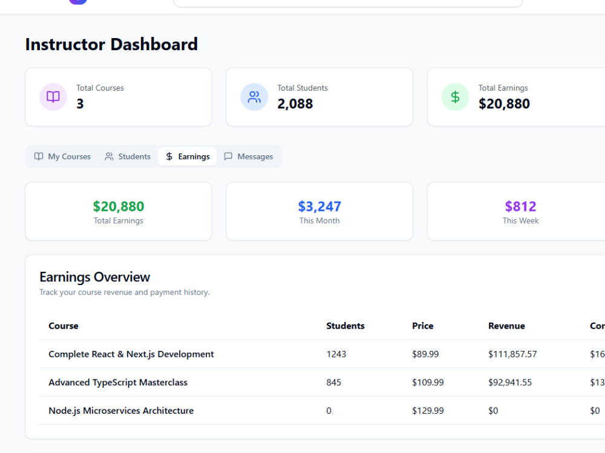This screenshot has height=453, width=605.
Task: Select Advanced TypeScript Masterclass row
Action: tap(322, 382)
